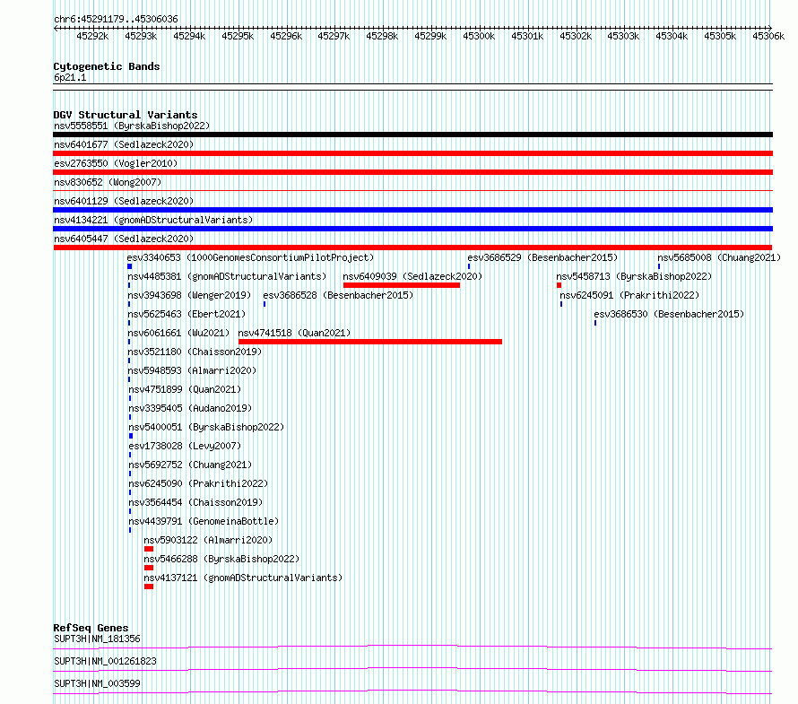Screen dimensions: 798x704
Task: Click the nsv5625463 (Ebert2021) label
Action: 186,314
